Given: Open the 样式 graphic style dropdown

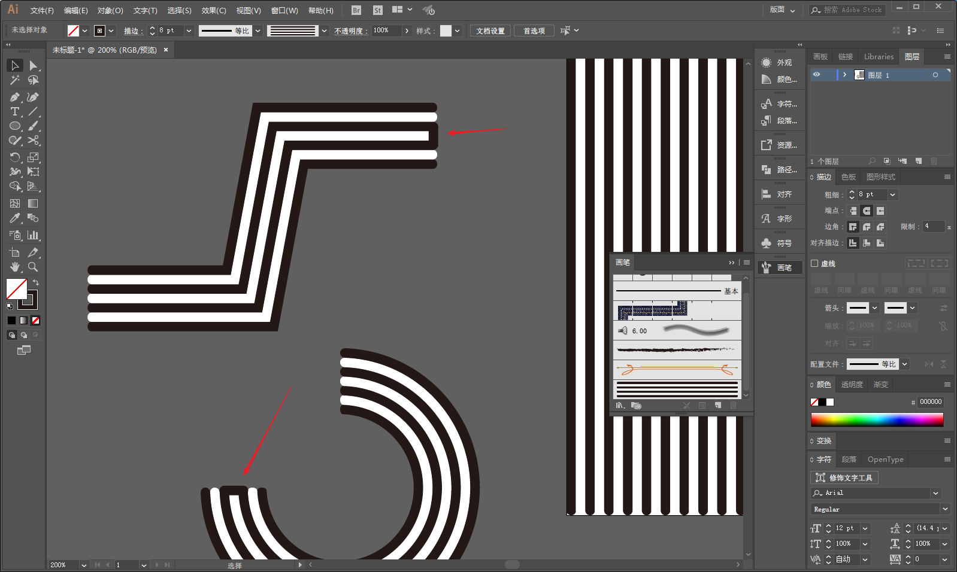Looking at the screenshot, I should point(458,31).
